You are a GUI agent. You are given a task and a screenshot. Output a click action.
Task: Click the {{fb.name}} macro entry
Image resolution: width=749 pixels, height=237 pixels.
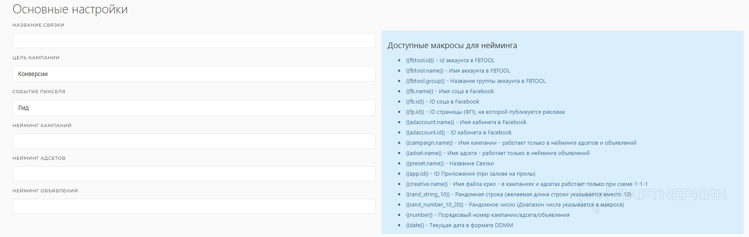450,91
